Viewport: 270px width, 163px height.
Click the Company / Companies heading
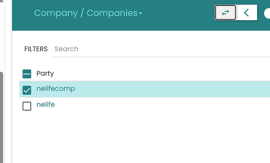88,13
